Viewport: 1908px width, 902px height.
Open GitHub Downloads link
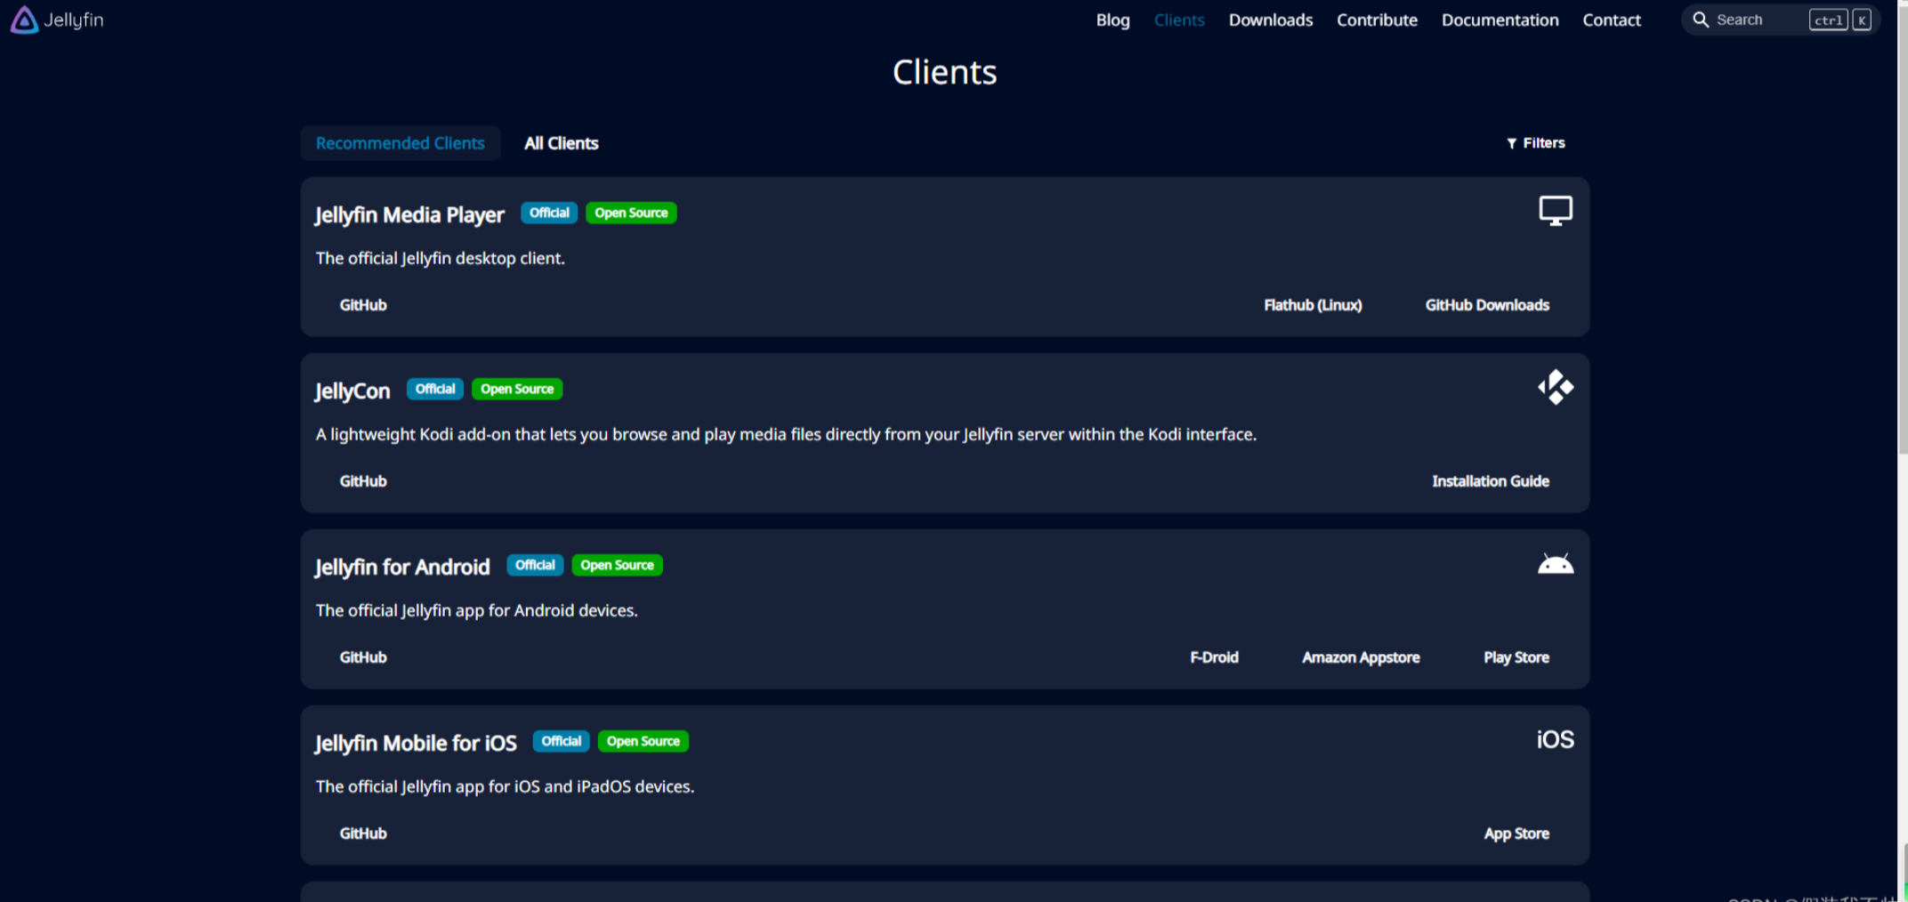point(1487,305)
